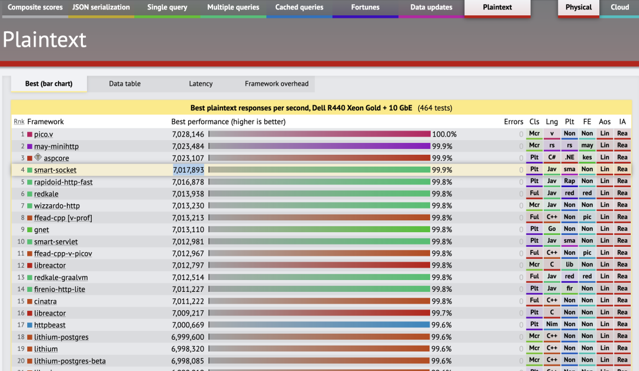This screenshot has height=371, width=639.
Task: Open the lithium-postgres-beta link
Action: click(70, 361)
